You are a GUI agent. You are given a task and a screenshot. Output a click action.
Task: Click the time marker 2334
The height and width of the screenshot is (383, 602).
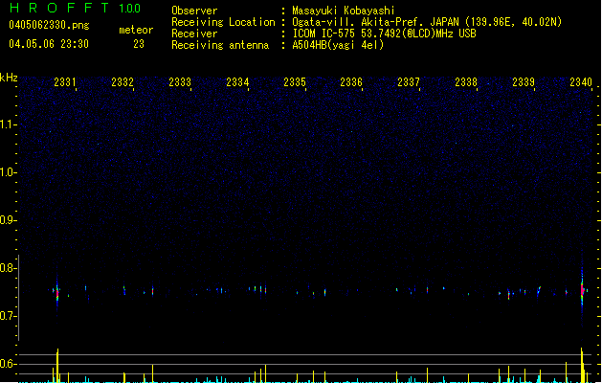pos(237,82)
